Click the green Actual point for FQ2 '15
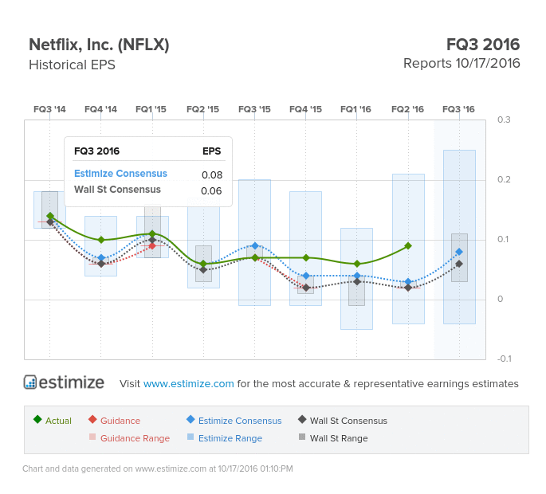The width and height of the screenshot is (546, 494). point(204,264)
